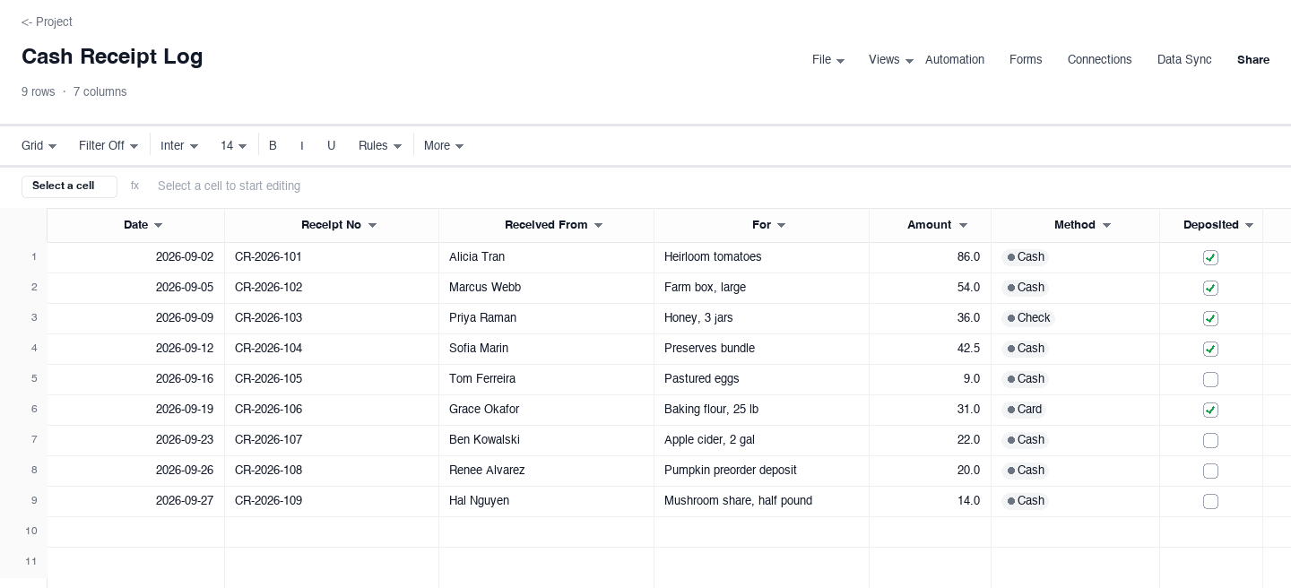Select the CR-2026-109 receipt cell
This screenshot has width=1291, height=588.
pyautogui.click(x=332, y=501)
